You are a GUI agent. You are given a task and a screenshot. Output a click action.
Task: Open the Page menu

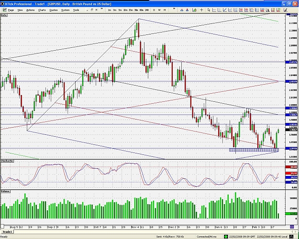11,10
